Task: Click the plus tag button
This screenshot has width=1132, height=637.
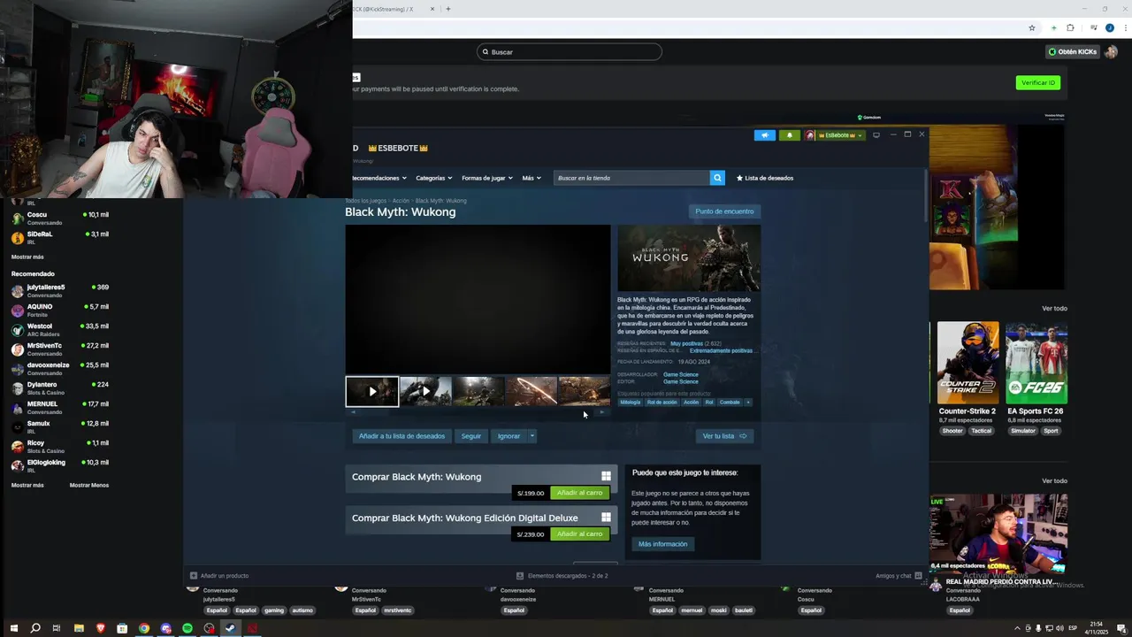Action: click(748, 403)
